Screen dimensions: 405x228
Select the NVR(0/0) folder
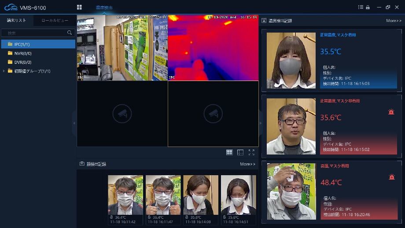click(22, 53)
